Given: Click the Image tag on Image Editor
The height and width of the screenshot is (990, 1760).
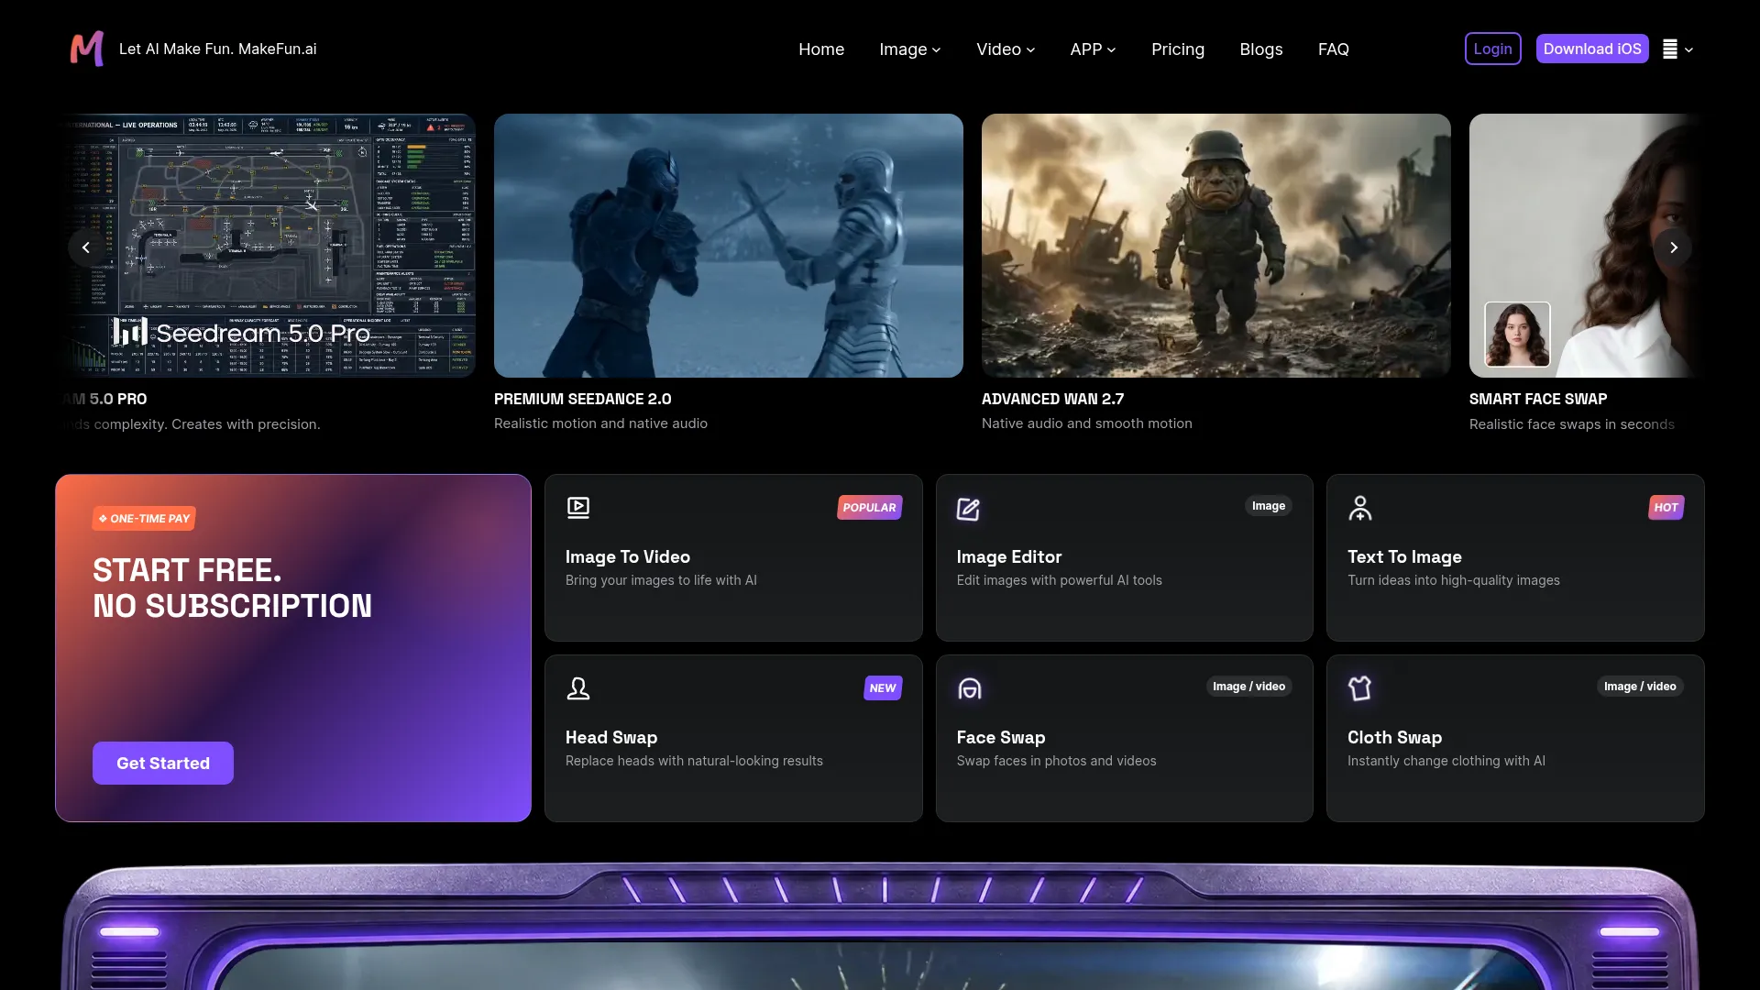Looking at the screenshot, I should (1269, 506).
